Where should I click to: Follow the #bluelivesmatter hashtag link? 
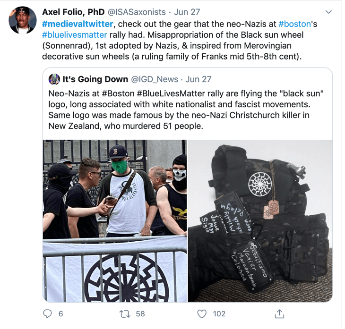[x=75, y=35]
